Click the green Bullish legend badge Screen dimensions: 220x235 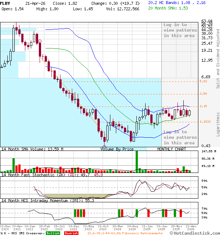53,233
